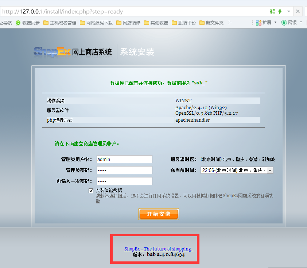Click the 开始安装 button
307x268 pixels.
click(x=159, y=214)
